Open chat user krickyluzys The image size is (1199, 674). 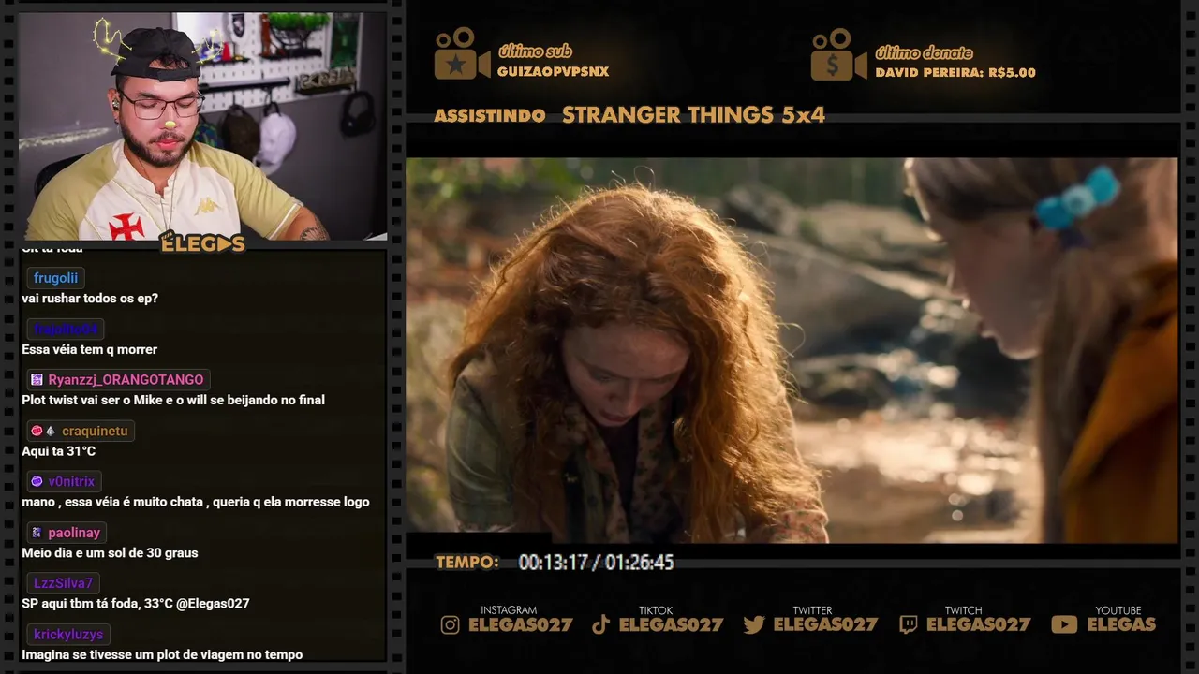[68, 634]
